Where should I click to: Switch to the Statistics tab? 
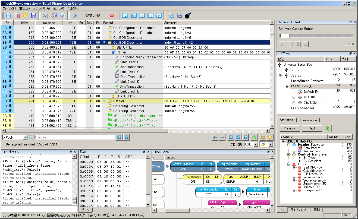point(287,120)
